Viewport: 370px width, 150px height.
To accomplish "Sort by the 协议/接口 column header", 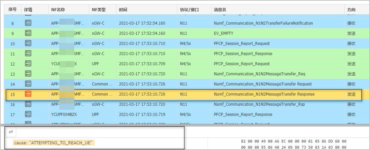I will click(190, 10).
